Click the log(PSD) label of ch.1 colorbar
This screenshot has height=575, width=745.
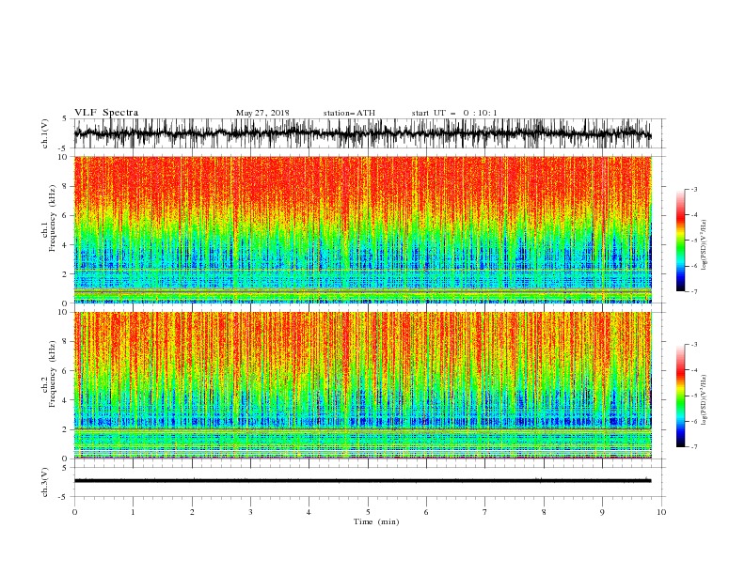[x=704, y=245]
